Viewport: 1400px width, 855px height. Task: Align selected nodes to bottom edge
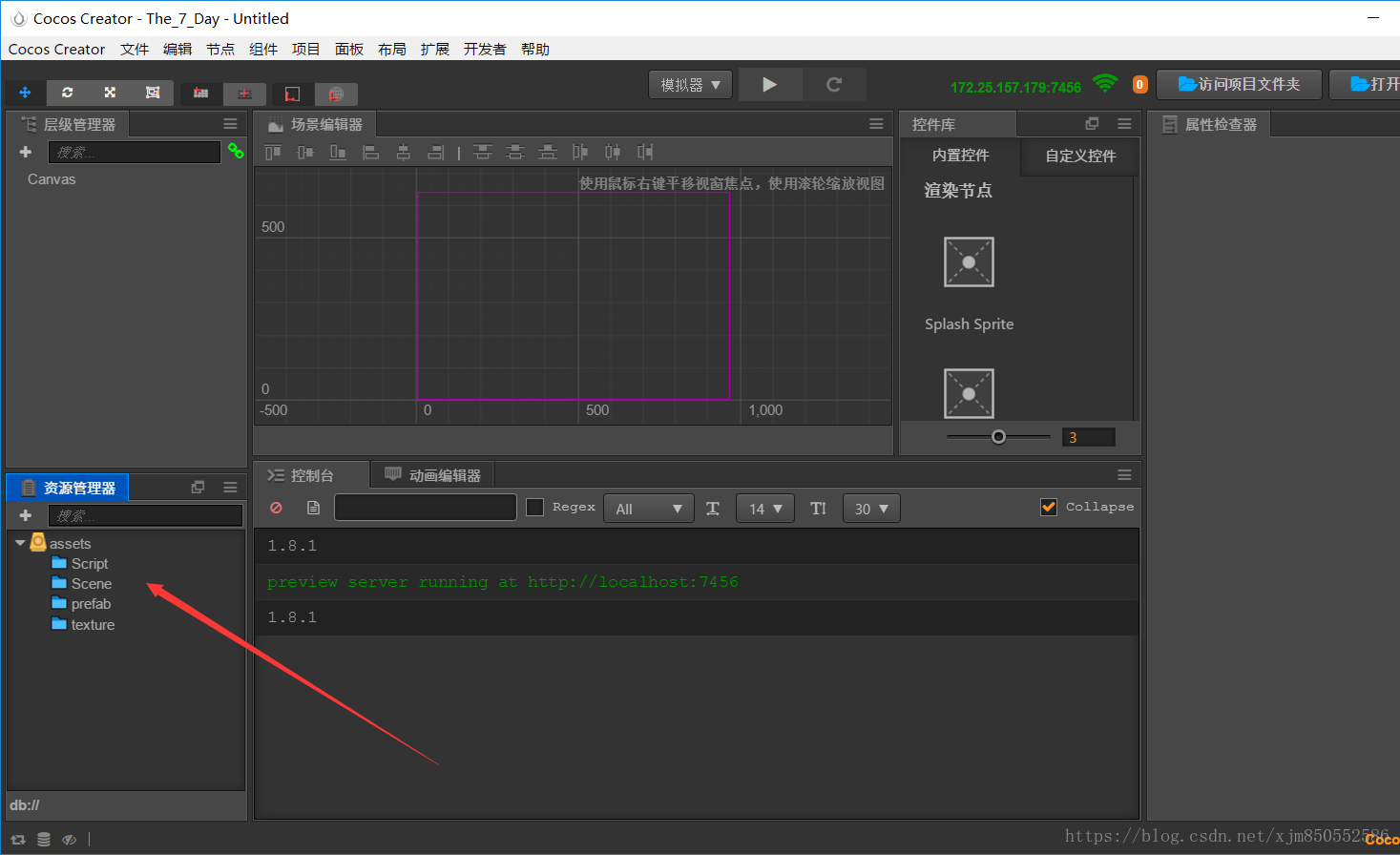pos(338,152)
